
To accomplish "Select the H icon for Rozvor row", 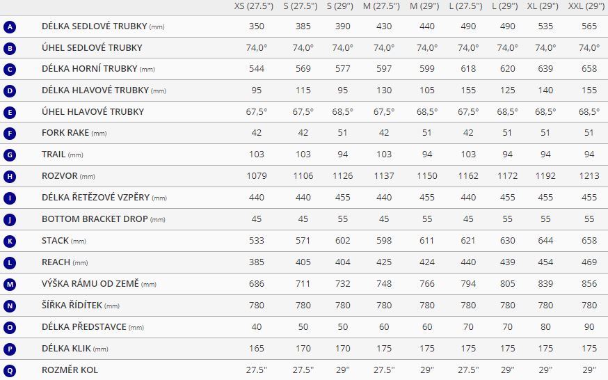I will [10, 177].
